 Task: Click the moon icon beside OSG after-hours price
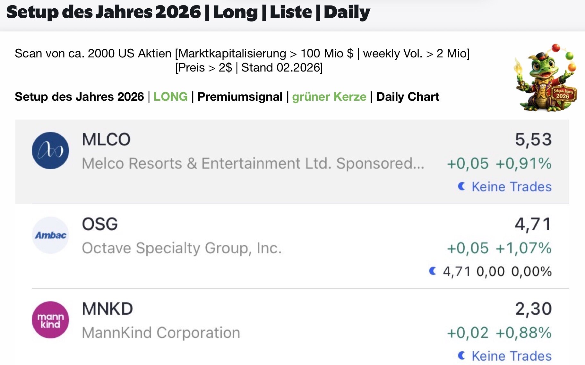(x=433, y=271)
